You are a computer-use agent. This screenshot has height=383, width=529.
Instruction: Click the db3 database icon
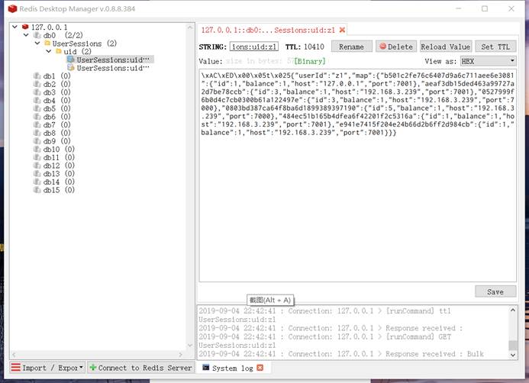point(37,92)
